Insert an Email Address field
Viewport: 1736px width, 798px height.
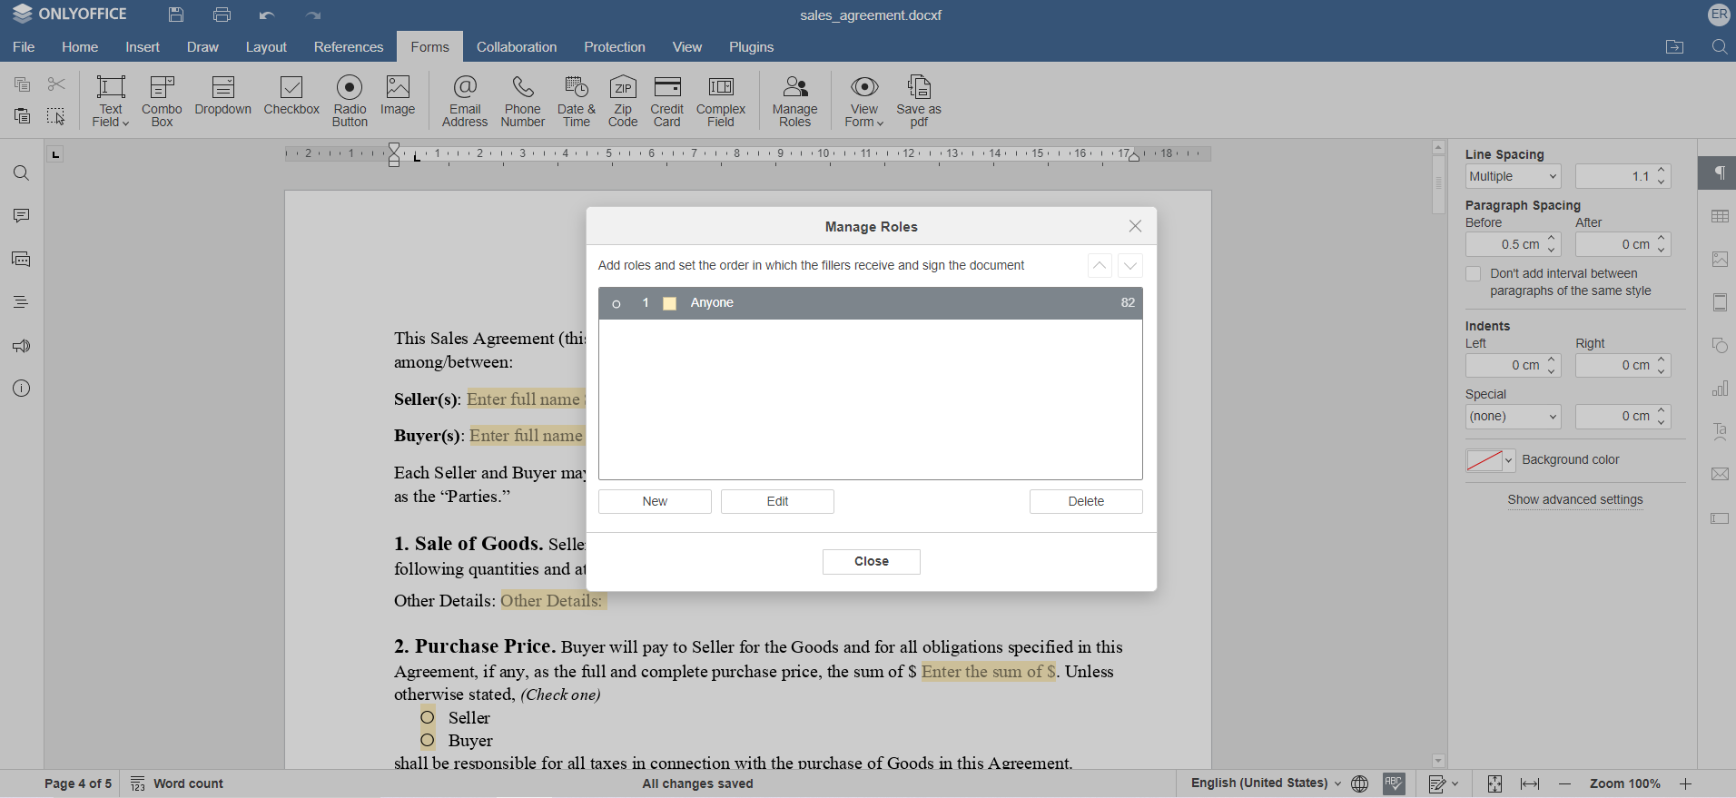point(465,101)
